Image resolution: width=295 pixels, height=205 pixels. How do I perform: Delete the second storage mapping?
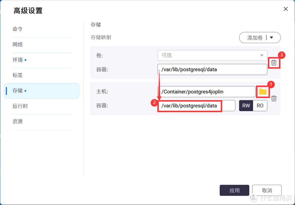(x=274, y=98)
